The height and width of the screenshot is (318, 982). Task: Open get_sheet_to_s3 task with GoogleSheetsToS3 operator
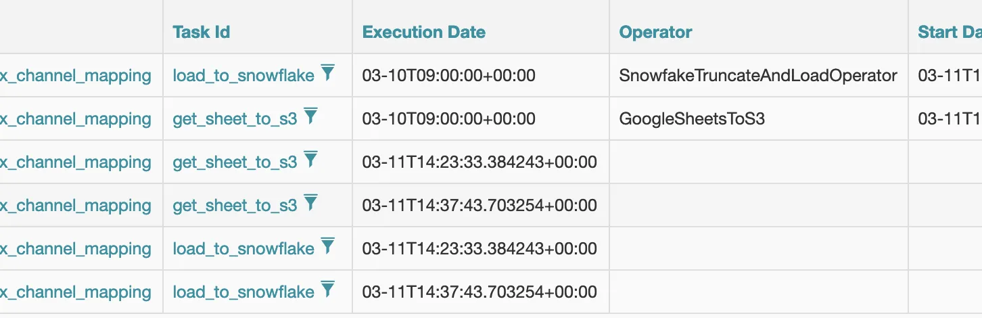tap(235, 119)
